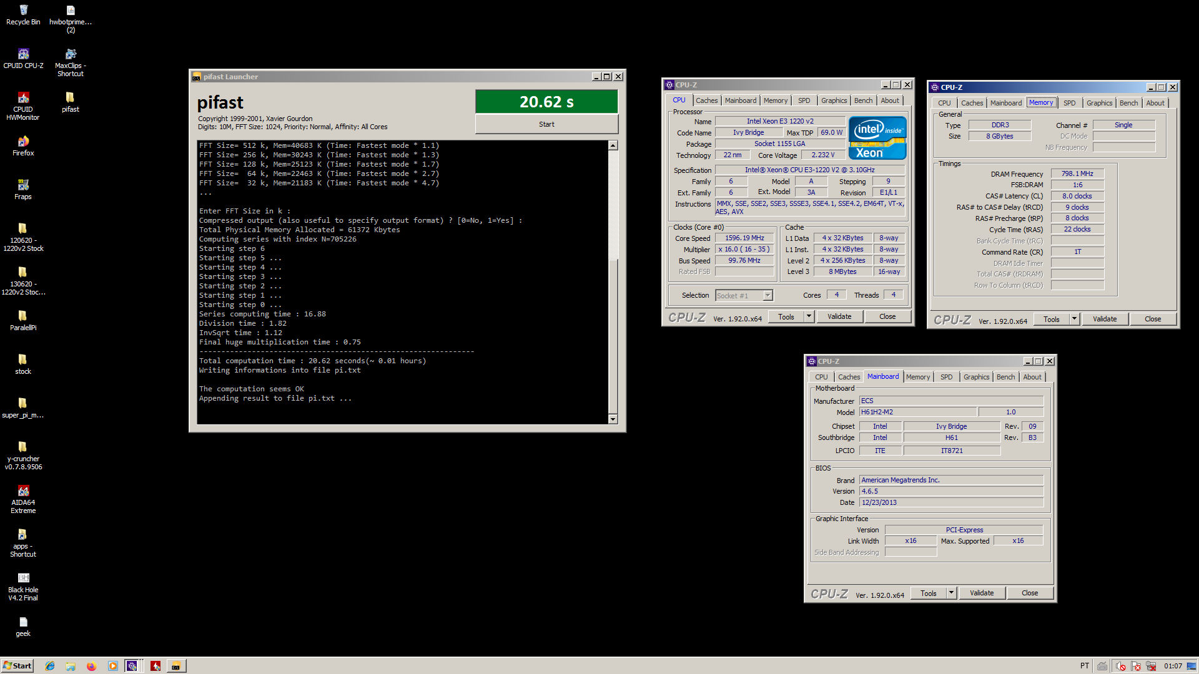Open the hwbotprime desktop file icon
Image resolution: width=1199 pixels, height=674 pixels.
(x=71, y=19)
